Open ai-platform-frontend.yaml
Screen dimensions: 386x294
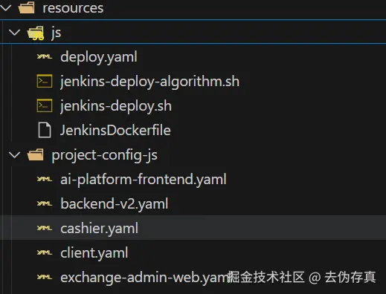(x=144, y=180)
